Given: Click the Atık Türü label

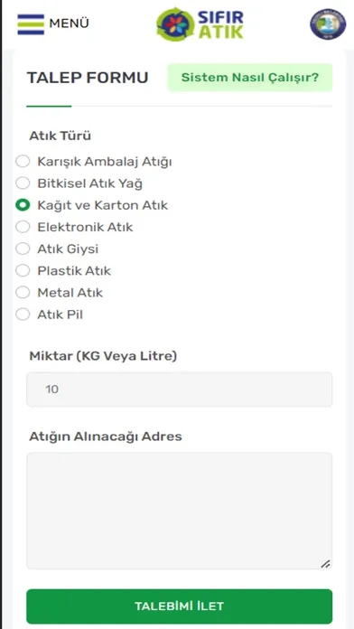Looking at the screenshot, I should (61, 136).
